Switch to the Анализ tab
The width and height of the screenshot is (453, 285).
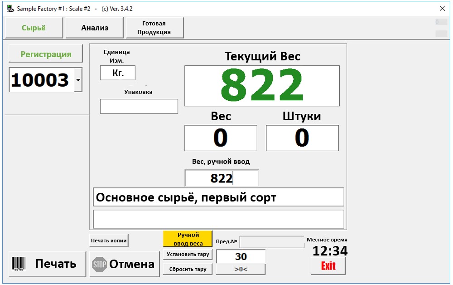[95, 28]
